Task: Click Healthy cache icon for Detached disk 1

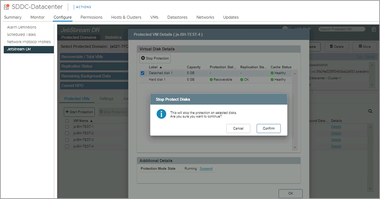Action: coord(272,73)
